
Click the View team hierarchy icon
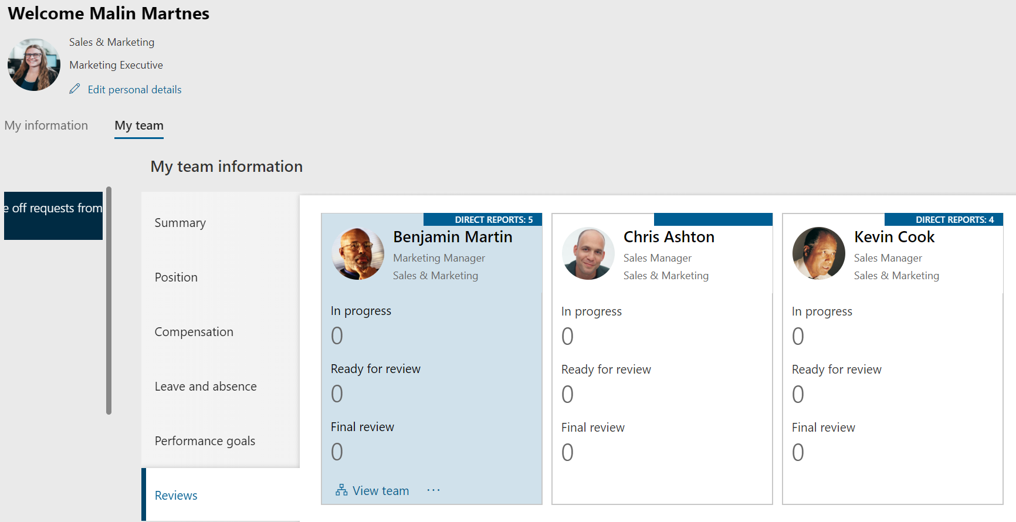(x=341, y=490)
